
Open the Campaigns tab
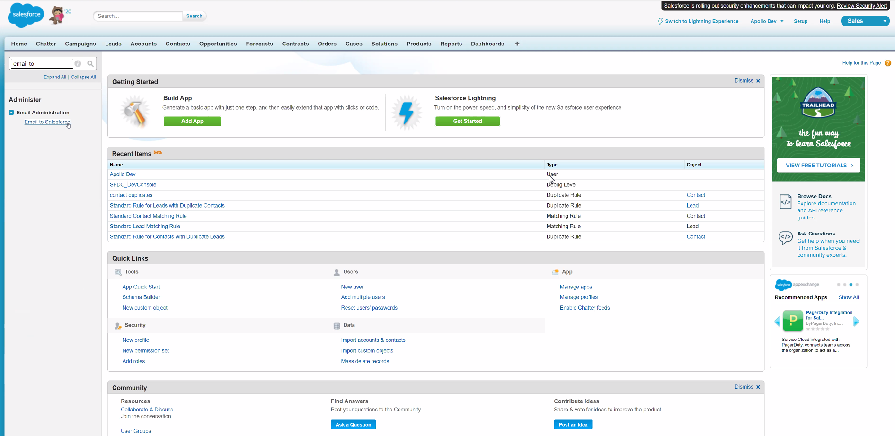click(80, 44)
